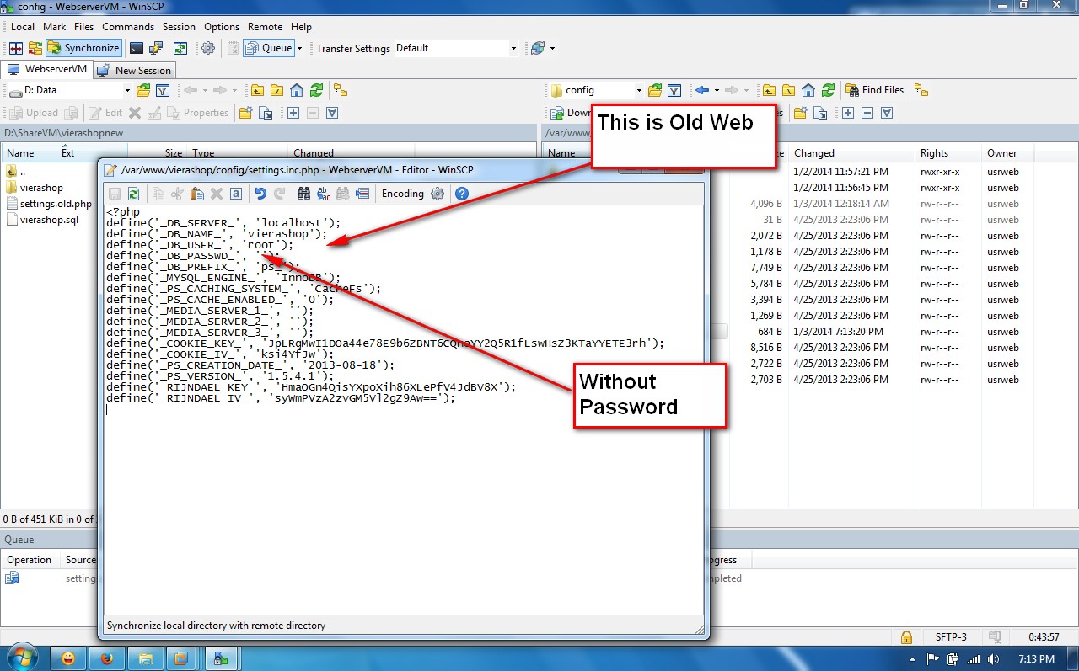Click local select files plus icon
The image size is (1079, 671).
293,113
